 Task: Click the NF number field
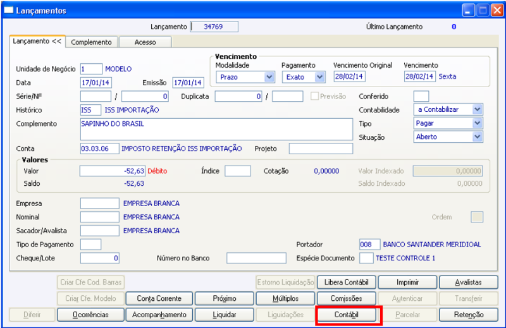[145, 96]
